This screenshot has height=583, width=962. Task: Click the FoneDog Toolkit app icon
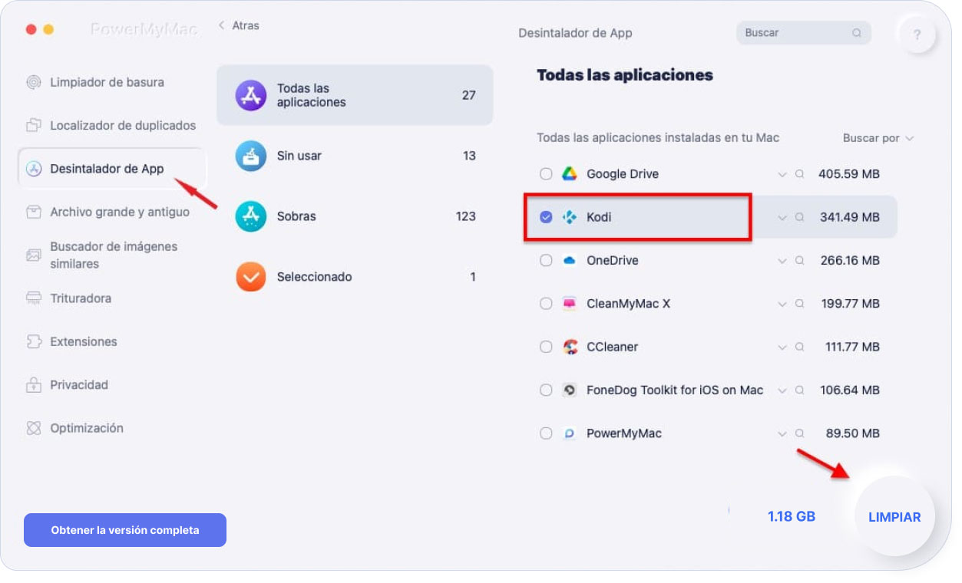point(570,390)
